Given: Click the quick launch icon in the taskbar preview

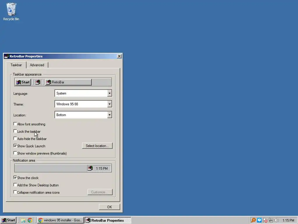Looking at the screenshot, I should tap(38, 82).
